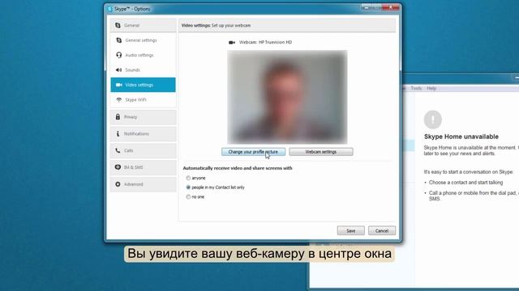The height and width of the screenshot is (291, 519).
Task: Click the 'Skype Home unavailable' heading
Action: (x=461, y=137)
